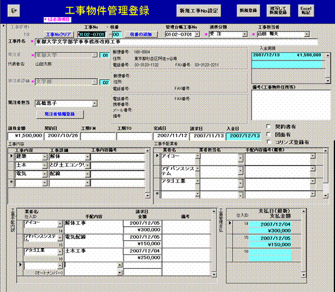
Task: Click scroll down arrow of 工事内容 list
Action: pyautogui.click(x=147, y=195)
